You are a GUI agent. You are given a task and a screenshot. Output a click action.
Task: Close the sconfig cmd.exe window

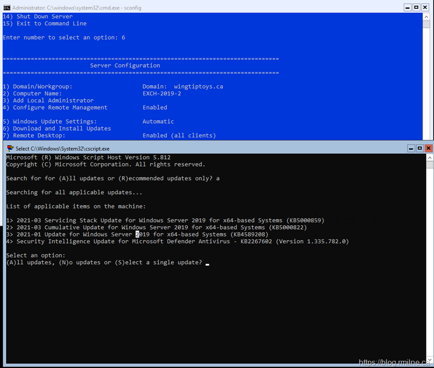tap(425, 8)
